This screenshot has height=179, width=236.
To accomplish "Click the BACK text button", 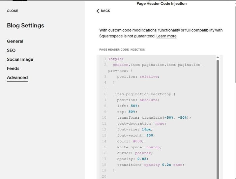I will click(105, 11).
